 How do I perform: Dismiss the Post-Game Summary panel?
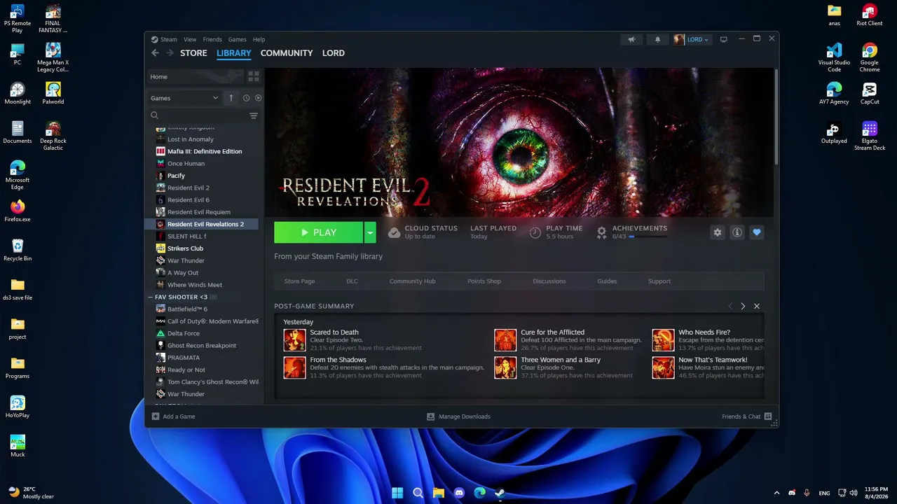(757, 307)
